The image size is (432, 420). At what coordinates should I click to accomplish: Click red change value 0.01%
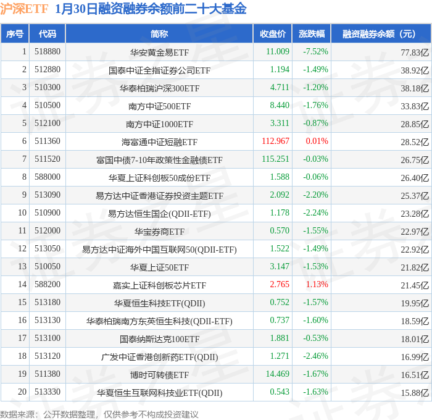(x=317, y=141)
